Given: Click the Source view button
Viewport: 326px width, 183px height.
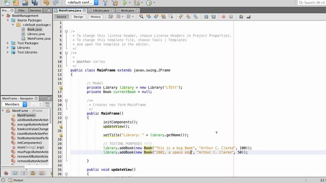Looking at the screenshot, I should click(61, 17).
